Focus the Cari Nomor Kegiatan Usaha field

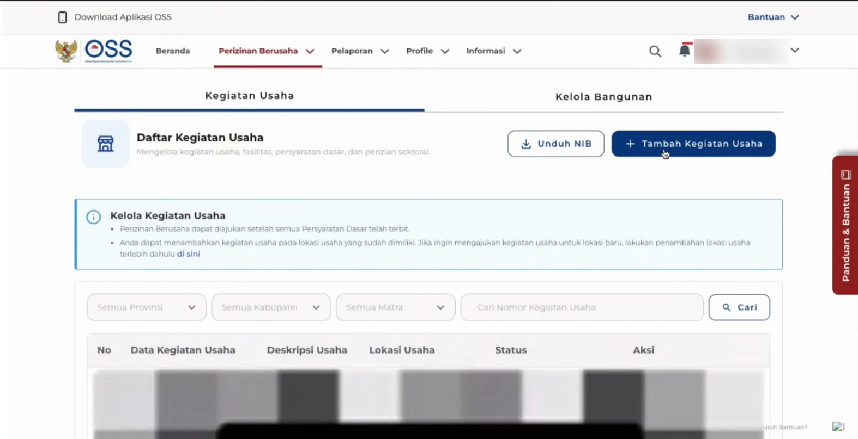(582, 307)
